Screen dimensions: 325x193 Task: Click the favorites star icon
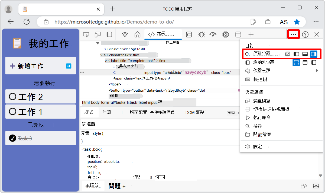coord(297,22)
